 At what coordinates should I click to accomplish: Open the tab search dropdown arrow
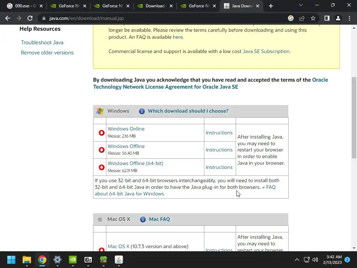click(301, 5)
